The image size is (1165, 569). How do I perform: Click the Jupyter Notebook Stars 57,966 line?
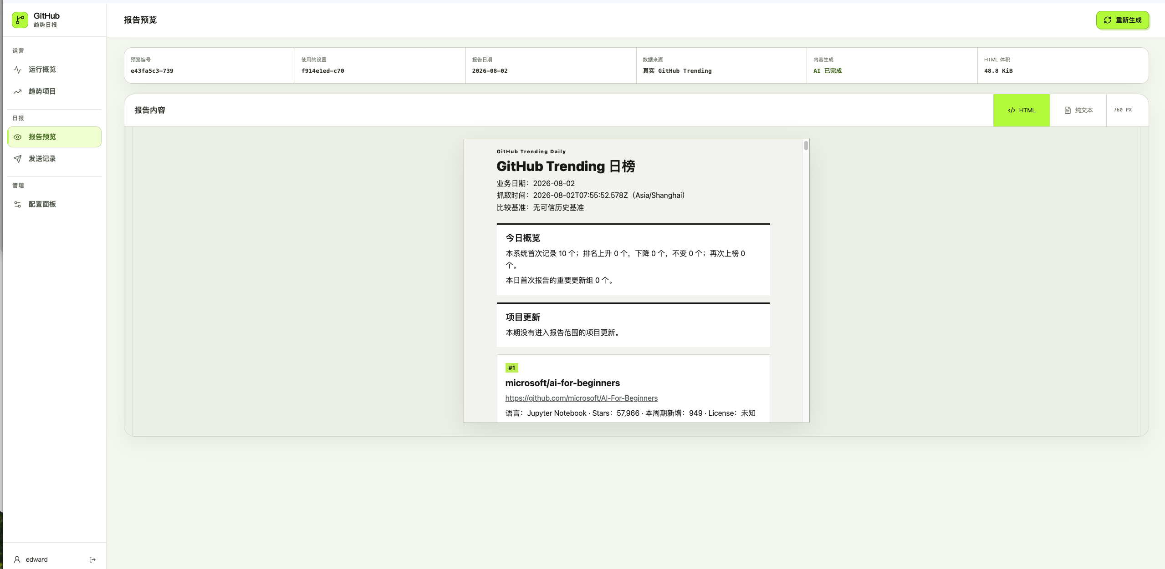(x=630, y=413)
